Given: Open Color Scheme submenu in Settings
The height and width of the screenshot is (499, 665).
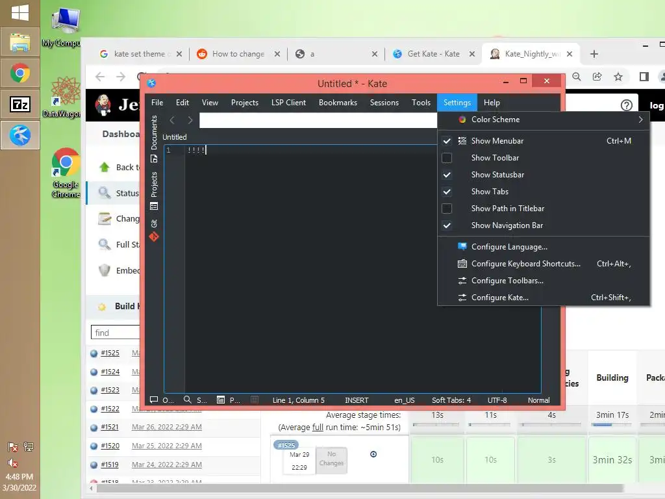Looking at the screenshot, I should [544, 120].
